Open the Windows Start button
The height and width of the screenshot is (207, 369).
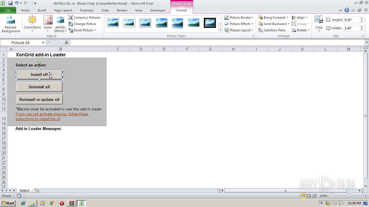[8, 203]
